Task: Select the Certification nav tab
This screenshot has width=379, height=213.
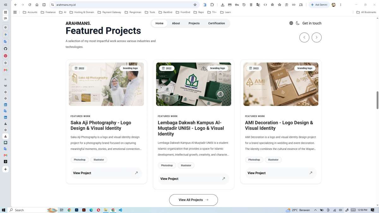Action: (217, 23)
